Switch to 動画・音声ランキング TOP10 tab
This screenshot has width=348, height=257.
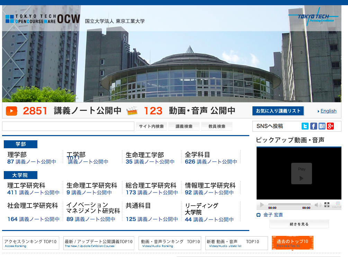coord(170,243)
